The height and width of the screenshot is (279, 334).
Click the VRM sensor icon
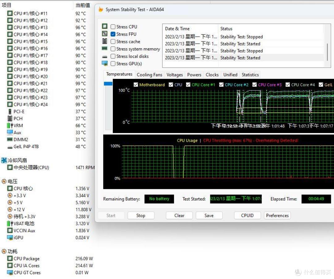(x=10, y=126)
